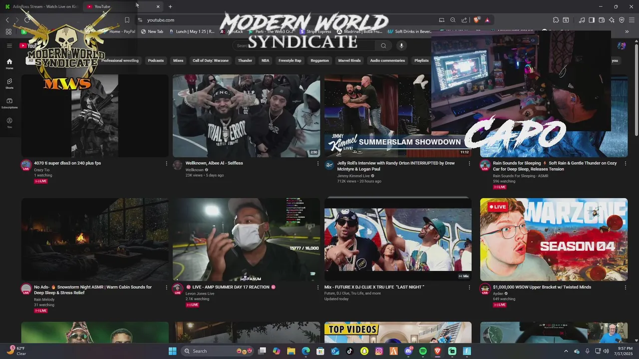Bookmark page using address bar bookmark icon

pyautogui.click(x=127, y=20)
